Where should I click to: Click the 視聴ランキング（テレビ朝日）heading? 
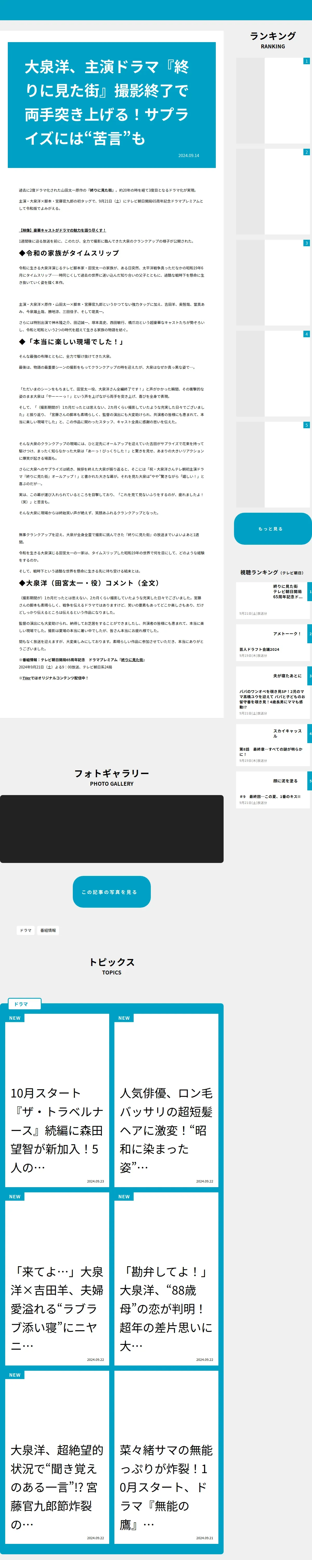[x=272, y=572]
